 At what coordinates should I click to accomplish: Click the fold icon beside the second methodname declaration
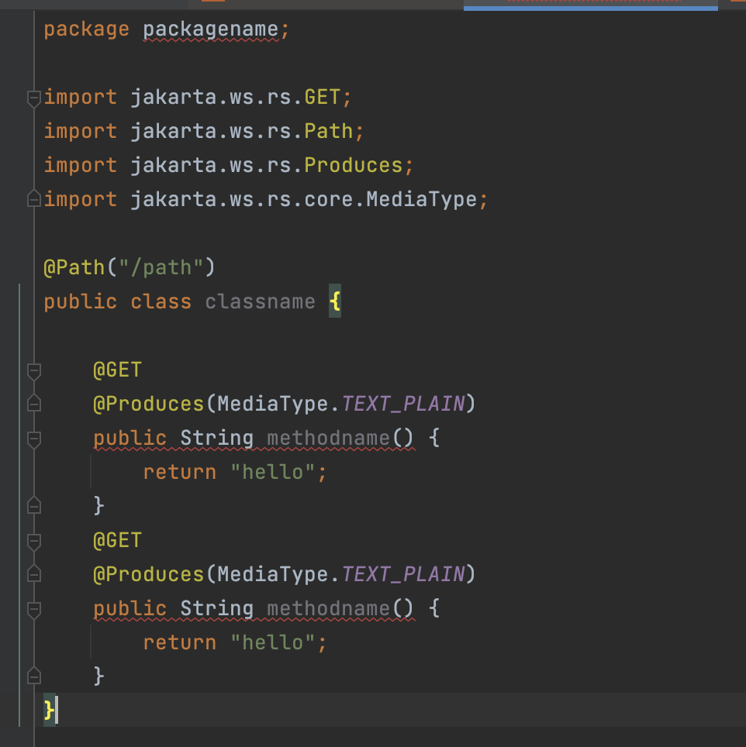33,608
